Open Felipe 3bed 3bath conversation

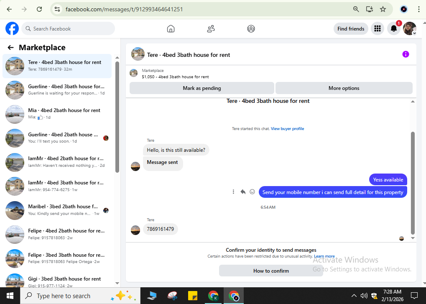pyautogui.click(x=57, y=258)
